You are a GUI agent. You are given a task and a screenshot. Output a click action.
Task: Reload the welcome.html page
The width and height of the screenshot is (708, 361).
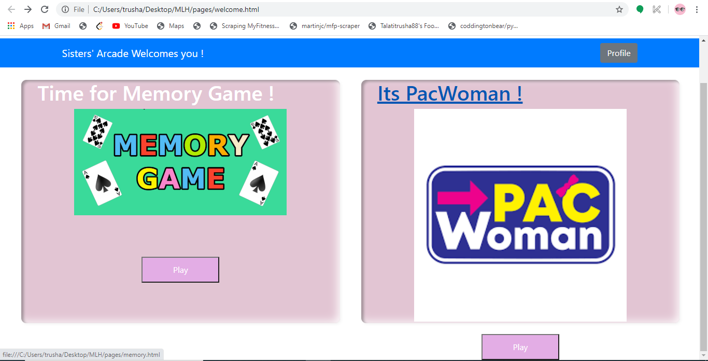pos(45,9)
